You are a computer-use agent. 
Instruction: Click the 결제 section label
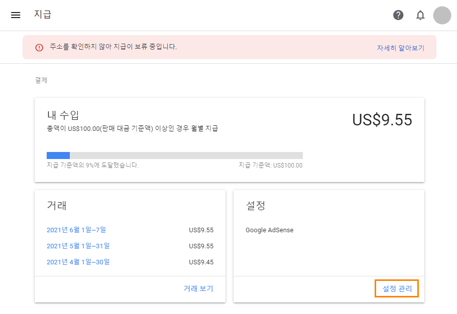pos(41,80)
